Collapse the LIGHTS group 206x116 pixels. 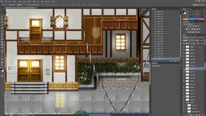[x=186, y=102]
